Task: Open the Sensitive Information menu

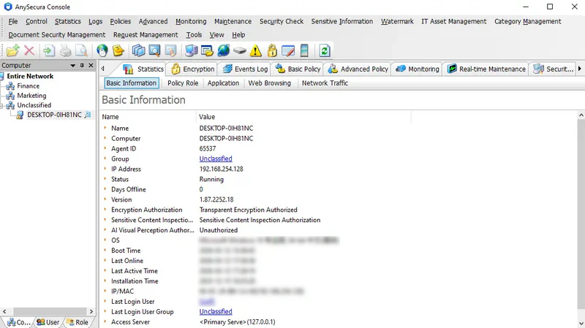Action: point(342,22)
